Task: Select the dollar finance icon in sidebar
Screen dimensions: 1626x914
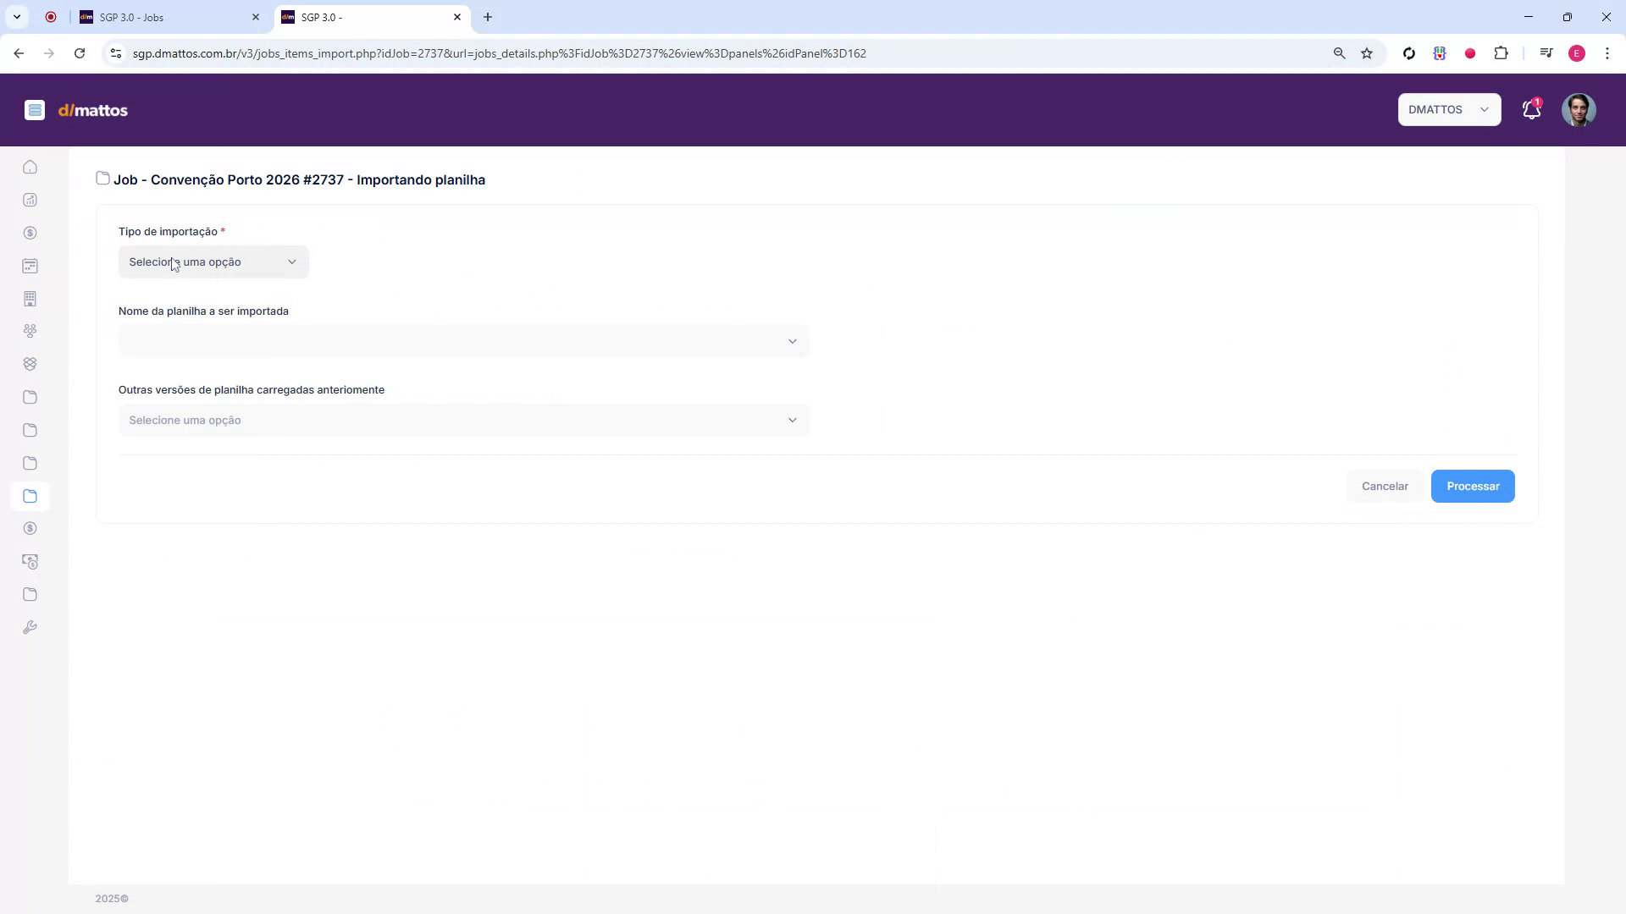Action: pyautogui.click(x=30, y=233)
